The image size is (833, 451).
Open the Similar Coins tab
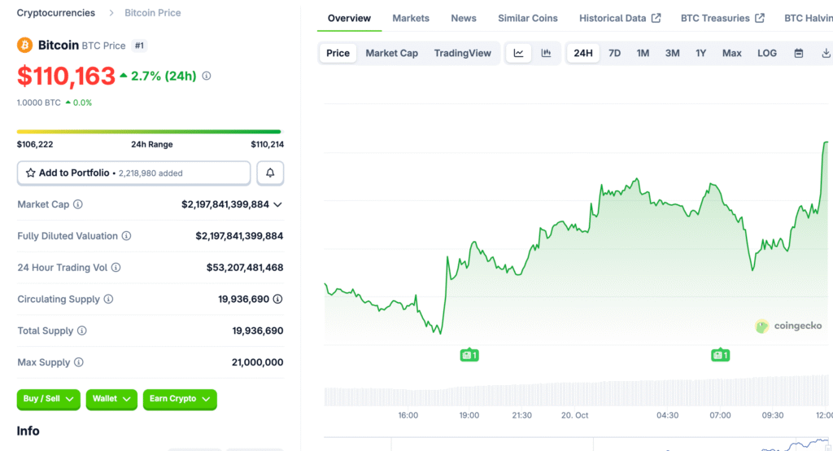tap(528, 18)
